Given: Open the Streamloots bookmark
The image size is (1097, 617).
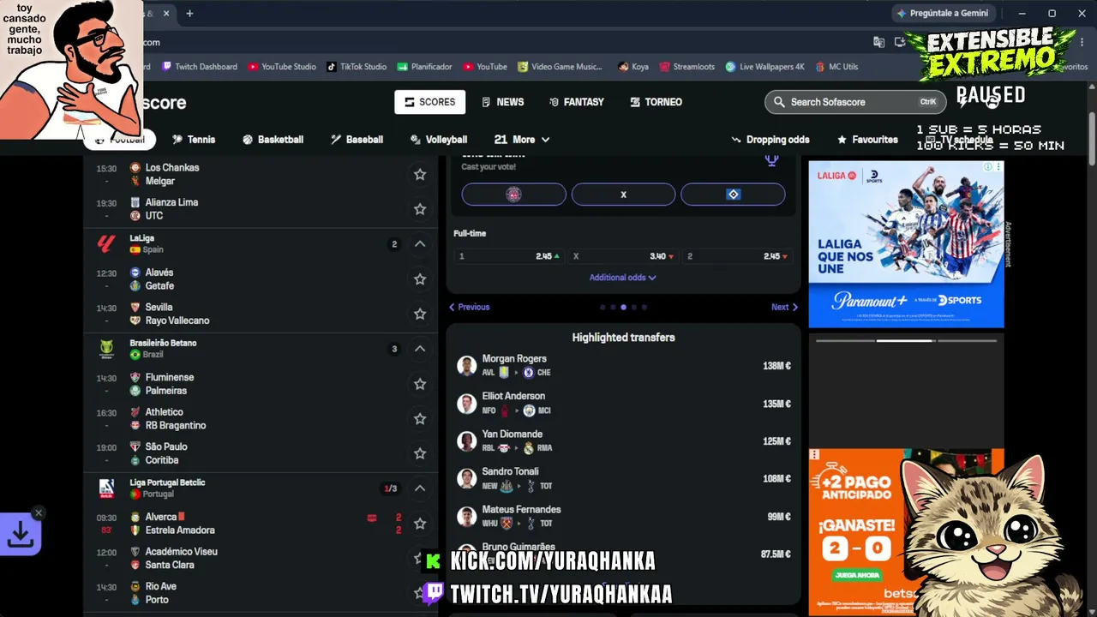Looking at the screenshot, I should tap(686, 67).
